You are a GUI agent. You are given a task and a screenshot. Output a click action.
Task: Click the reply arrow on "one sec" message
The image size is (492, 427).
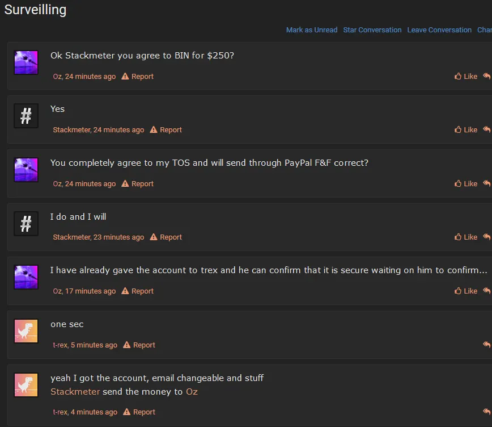tap(486, 345)
